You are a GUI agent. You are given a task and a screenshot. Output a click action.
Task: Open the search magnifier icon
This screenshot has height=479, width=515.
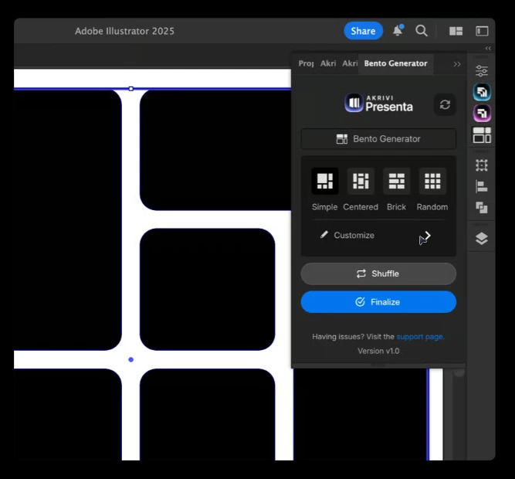point(422,31)
